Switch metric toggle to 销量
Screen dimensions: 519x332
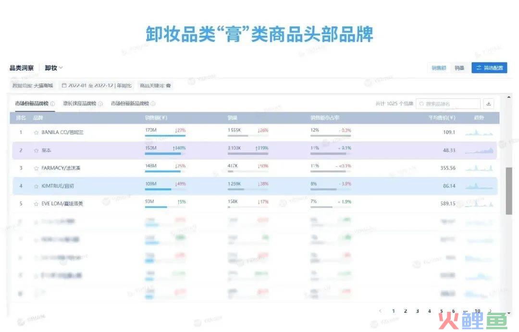click(459, 68)
